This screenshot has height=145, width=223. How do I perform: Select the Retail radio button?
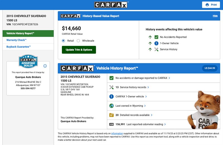pyautogui.click(x=64, y=41)
